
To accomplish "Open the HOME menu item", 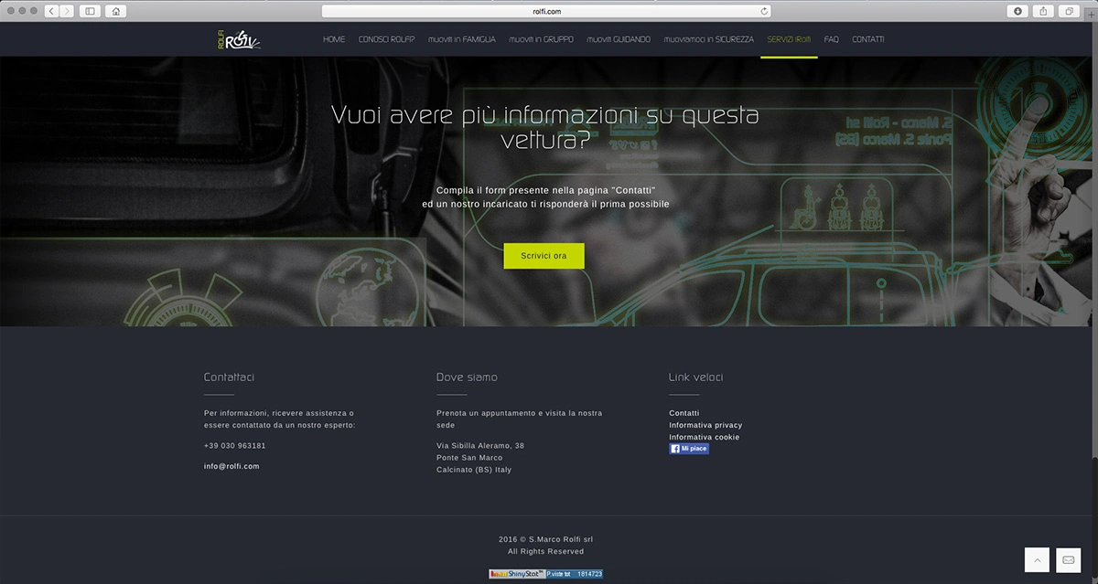I will [334, 40].
